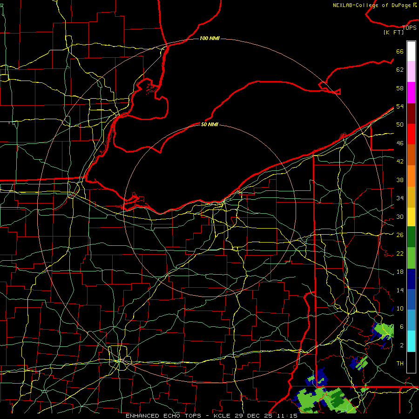Click the gold 38 kft legend swatch
Viewport: 419px width, 419px height.
point(411,197)
